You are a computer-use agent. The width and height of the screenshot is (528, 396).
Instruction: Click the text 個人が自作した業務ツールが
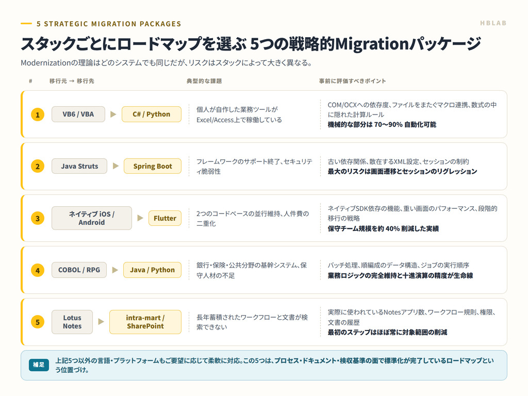tap(237, 109)
